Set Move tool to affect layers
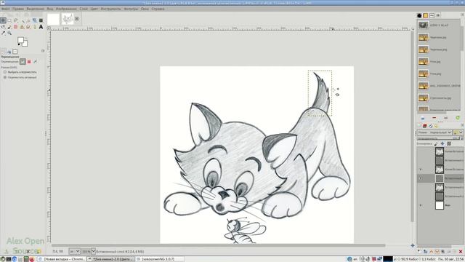 (23, 61)
